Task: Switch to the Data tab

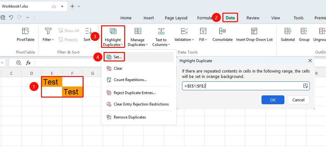Action: (230, 18)
